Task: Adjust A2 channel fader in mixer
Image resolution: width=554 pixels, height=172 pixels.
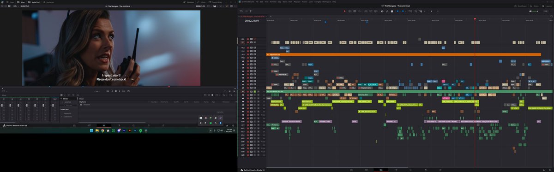Action: [10, 106]
